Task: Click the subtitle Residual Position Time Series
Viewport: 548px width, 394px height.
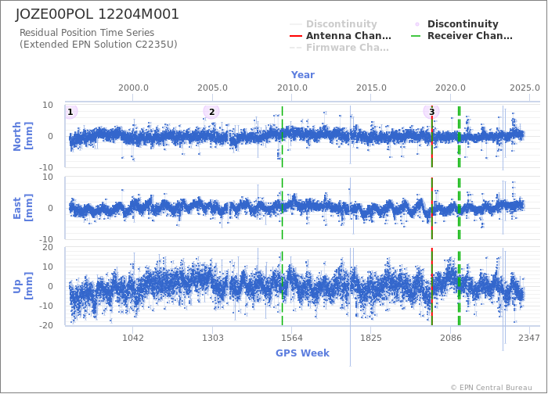Action: (x=87, y=33)
